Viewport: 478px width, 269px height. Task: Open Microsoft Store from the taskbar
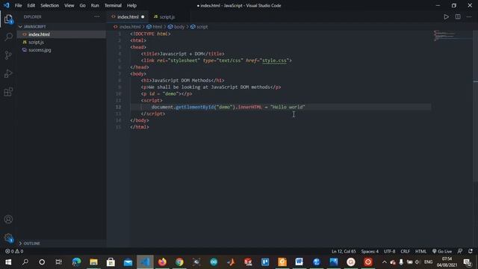111,262
